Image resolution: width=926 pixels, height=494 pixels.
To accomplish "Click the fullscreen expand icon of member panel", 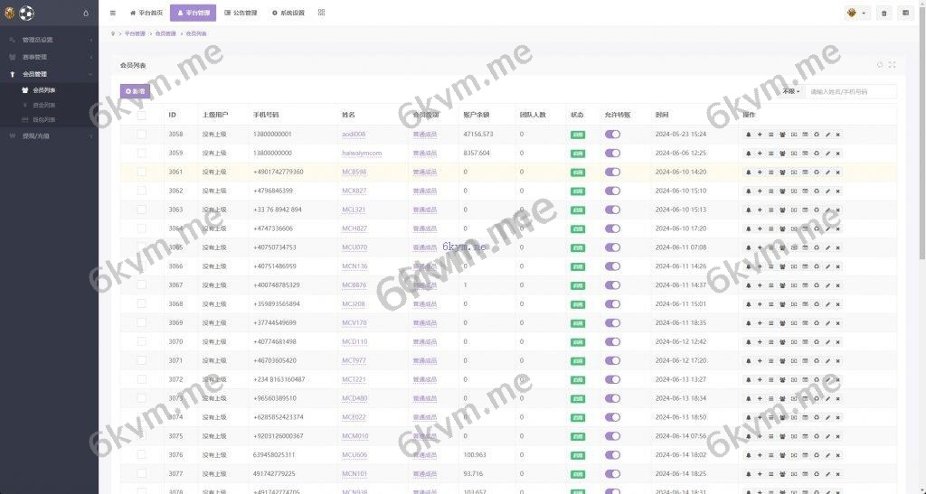I will [x=892, y=65].
